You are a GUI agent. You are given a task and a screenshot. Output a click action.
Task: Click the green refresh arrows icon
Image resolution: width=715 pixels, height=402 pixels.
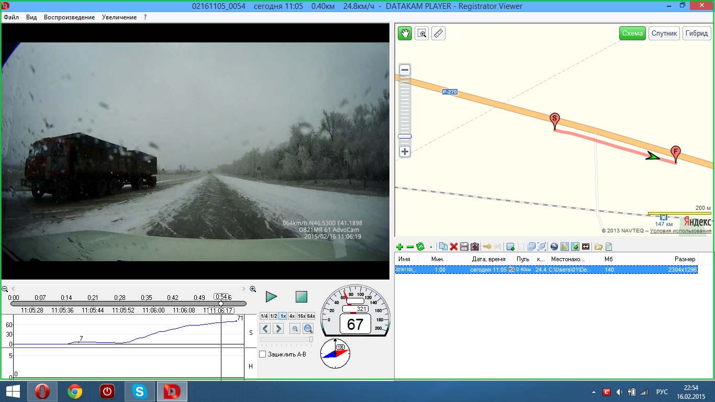coord(420,247)
